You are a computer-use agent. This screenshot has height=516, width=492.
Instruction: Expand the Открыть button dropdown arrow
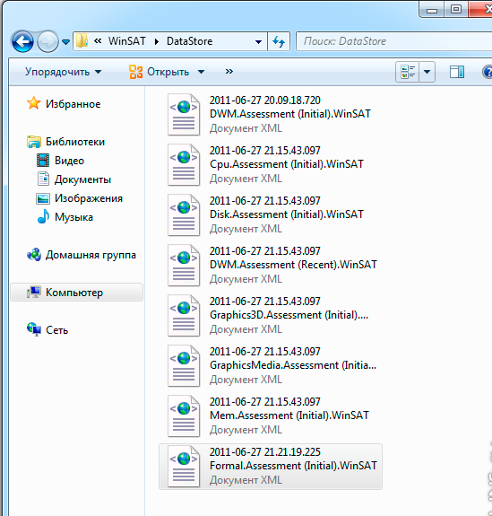coord(201,72)
